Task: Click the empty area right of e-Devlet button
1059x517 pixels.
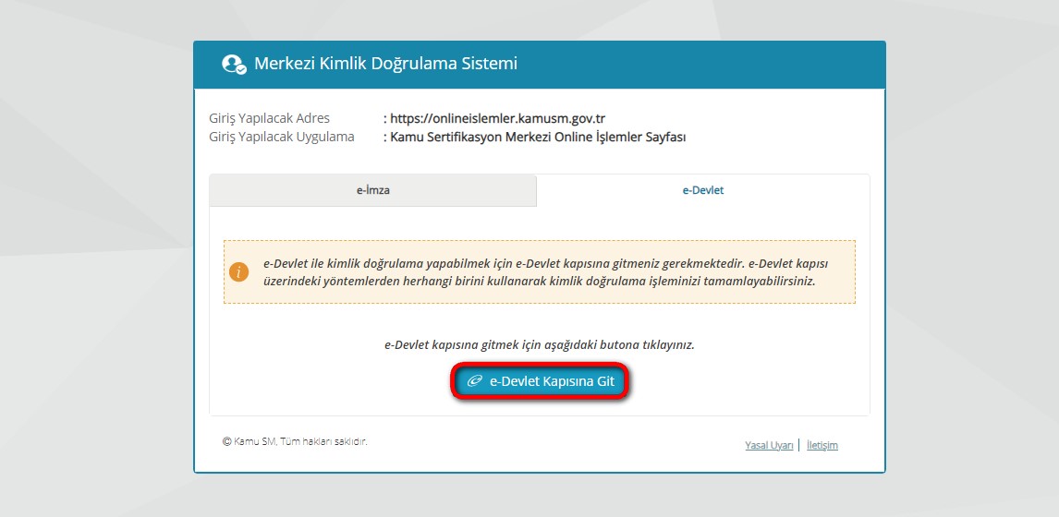Action: 749,380
